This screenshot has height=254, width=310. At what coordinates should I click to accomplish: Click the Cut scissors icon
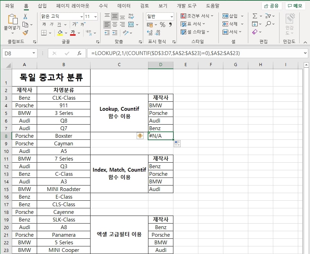point(25,16)
